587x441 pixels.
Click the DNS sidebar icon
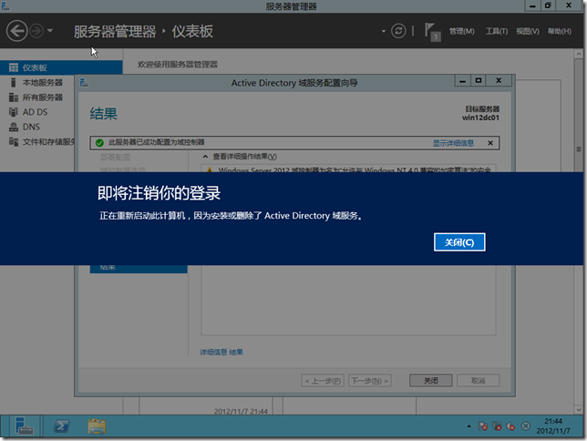click(x=14, y=127)
